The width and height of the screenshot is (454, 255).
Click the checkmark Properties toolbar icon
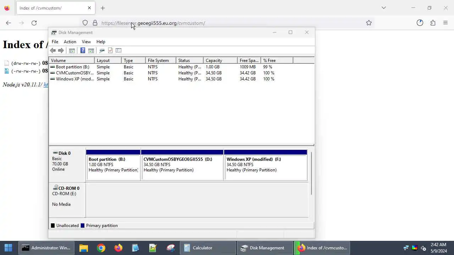[110, 50]
